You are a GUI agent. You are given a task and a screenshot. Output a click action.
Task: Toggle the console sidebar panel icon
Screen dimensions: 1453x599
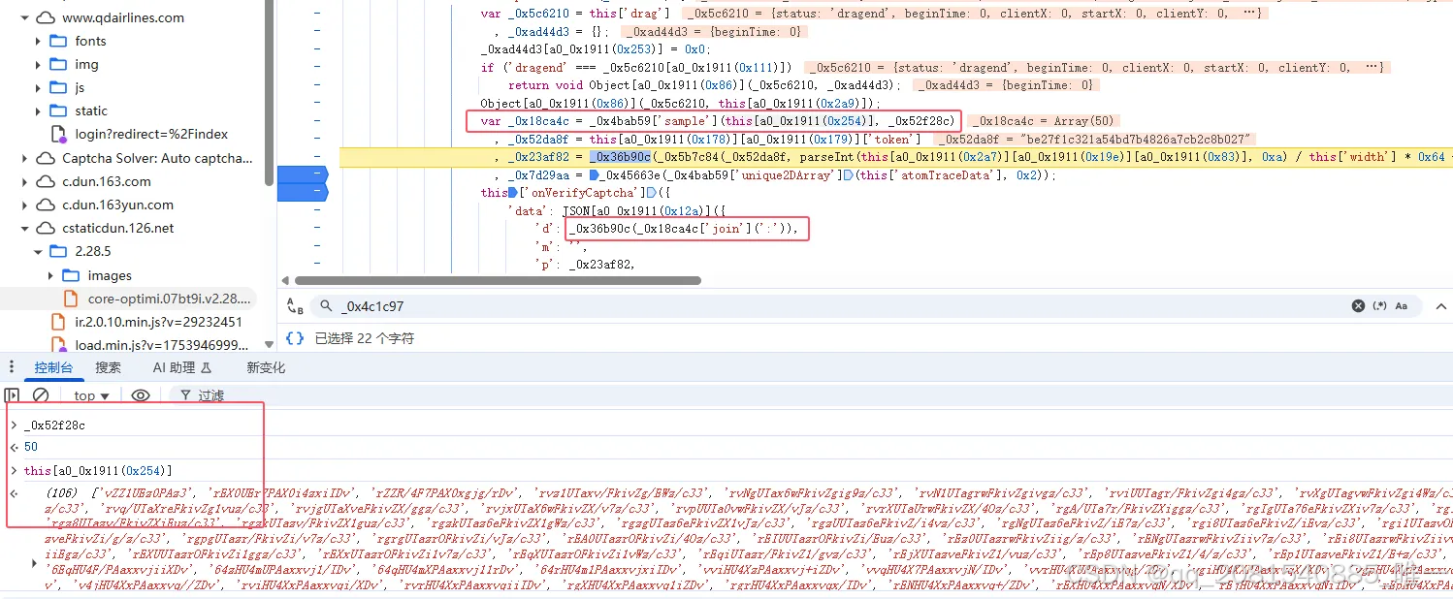tap(12, 395)
